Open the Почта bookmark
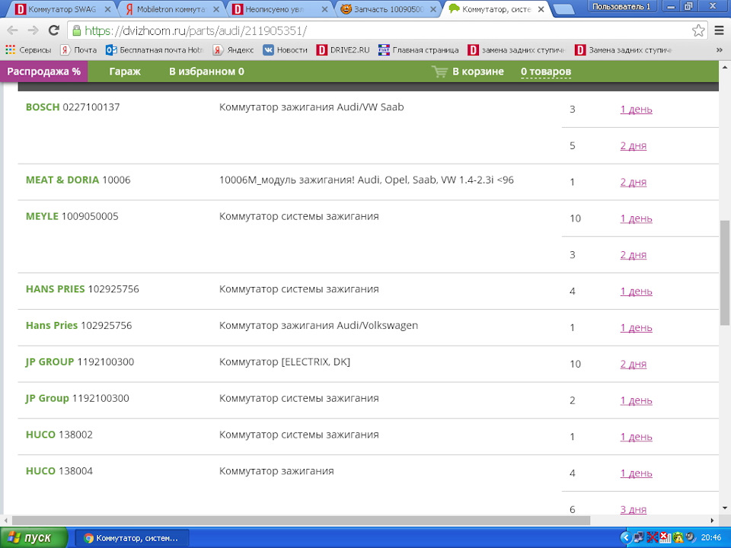The height and width of the screenshot is (548, 731). (x=78, y=50)
